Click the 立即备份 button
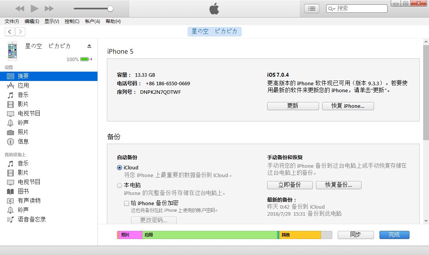Image resolution: width=429 pixels, height=255 pixels. click(x=290, y=185)
